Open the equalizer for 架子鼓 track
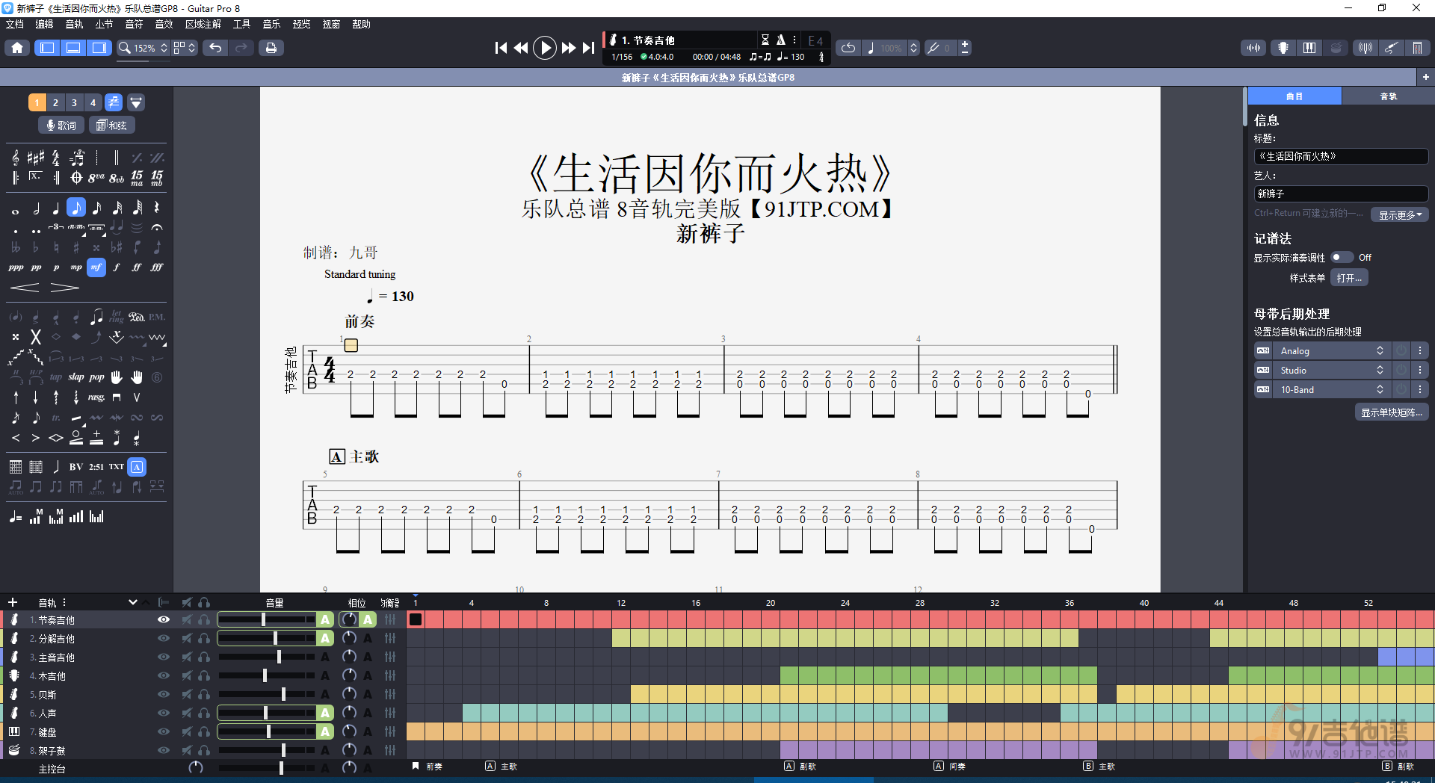 point(390,750)
